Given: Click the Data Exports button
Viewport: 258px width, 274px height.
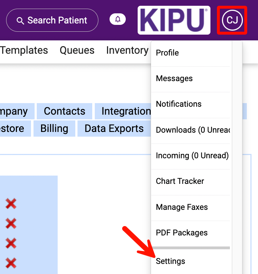Looking at the screenshot, I should [x=114, y=128].
